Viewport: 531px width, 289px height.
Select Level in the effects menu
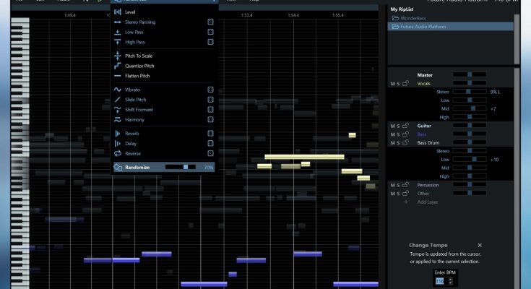[130, 12]
